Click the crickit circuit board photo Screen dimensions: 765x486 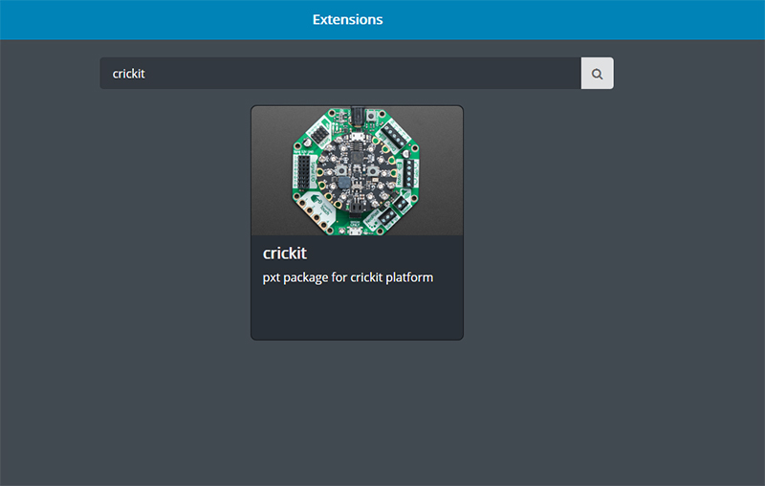(x=357, y=170)
